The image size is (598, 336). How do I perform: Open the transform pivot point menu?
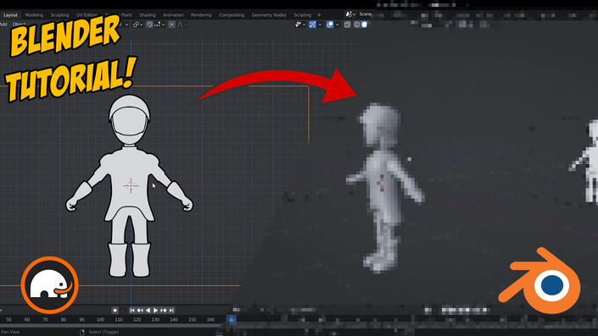click(x=137, y=25)
